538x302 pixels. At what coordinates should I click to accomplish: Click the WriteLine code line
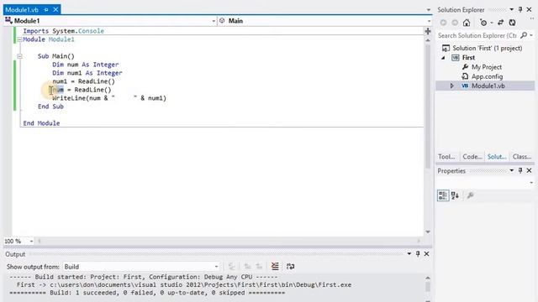coord(109,98)
